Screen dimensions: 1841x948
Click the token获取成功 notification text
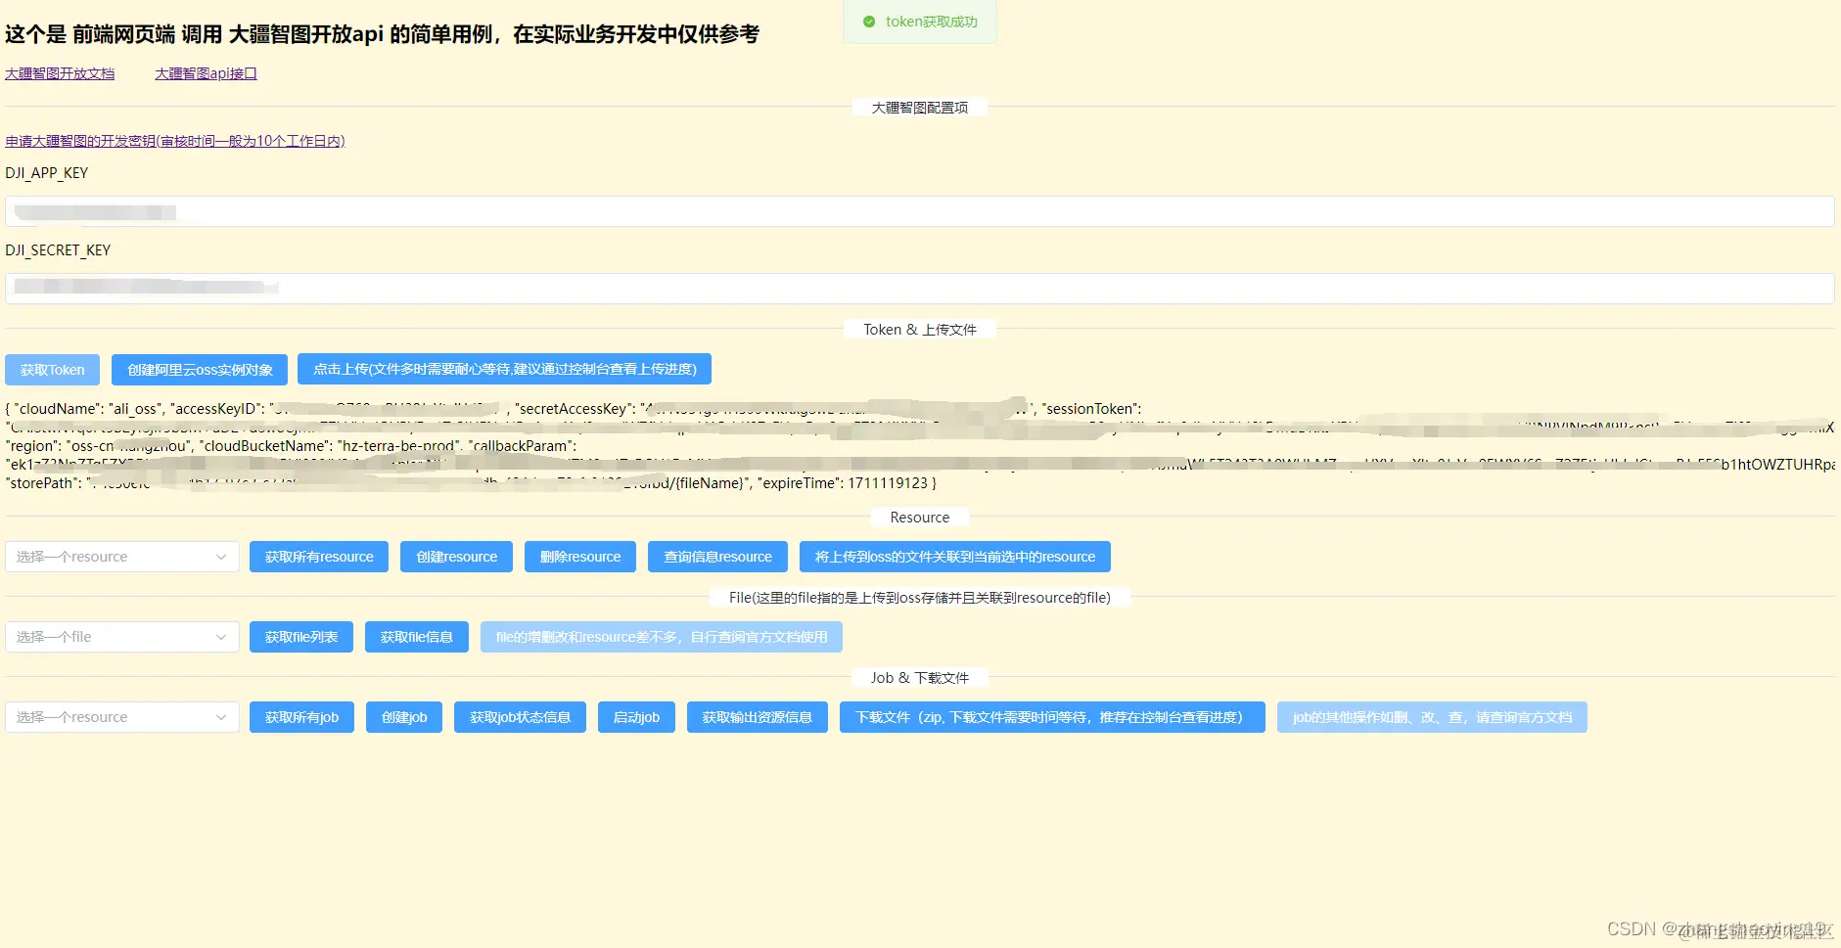(932, 22)
